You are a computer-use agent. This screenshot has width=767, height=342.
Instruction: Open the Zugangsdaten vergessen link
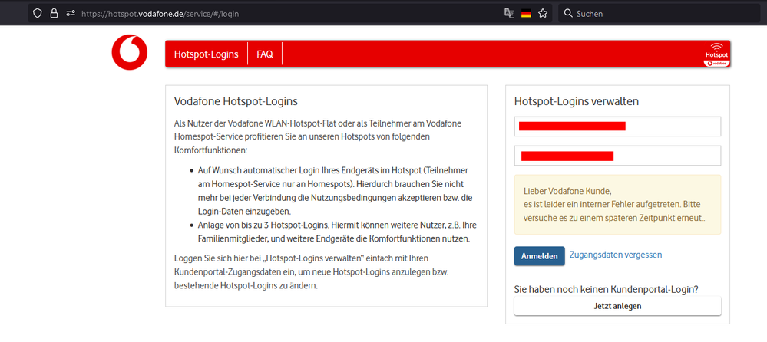tap(616, 255)
